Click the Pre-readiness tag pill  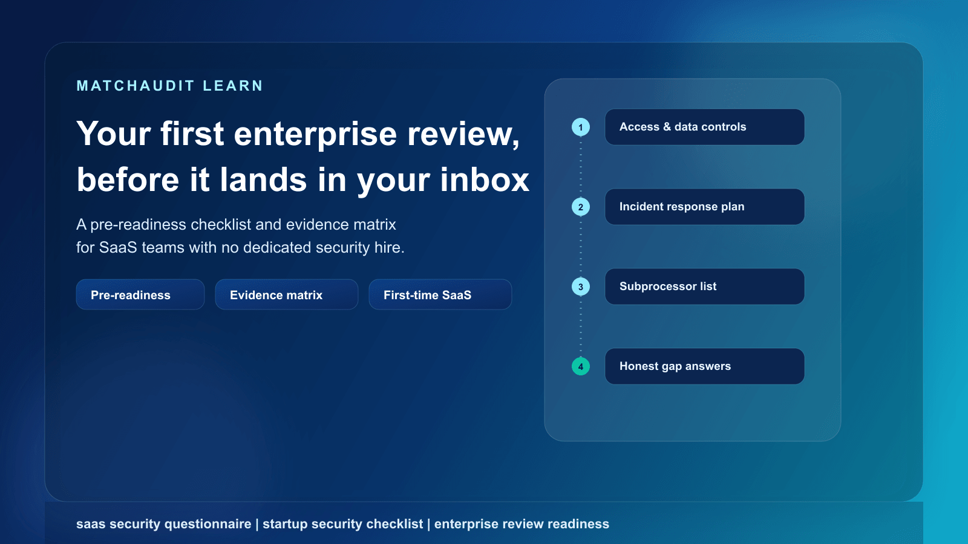[140, 294]
